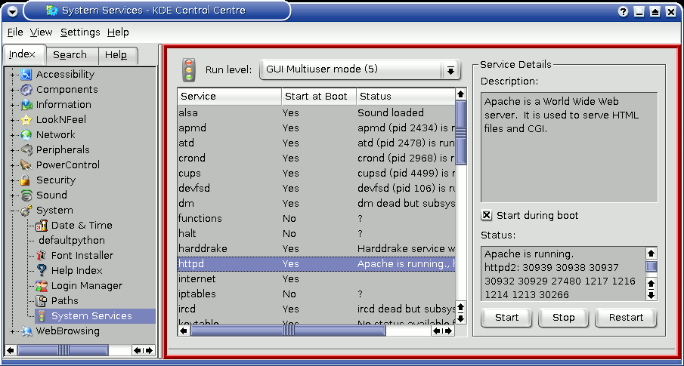
Task: Select the crond service row
Action: (x=316, y=158)
